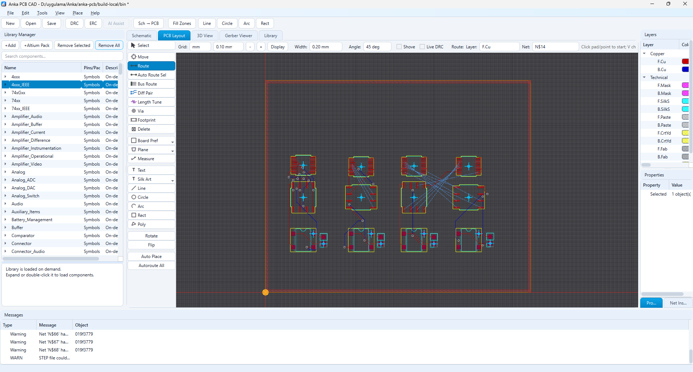Click the grid plus increment button
693x372 pixels.
(261, 47)
